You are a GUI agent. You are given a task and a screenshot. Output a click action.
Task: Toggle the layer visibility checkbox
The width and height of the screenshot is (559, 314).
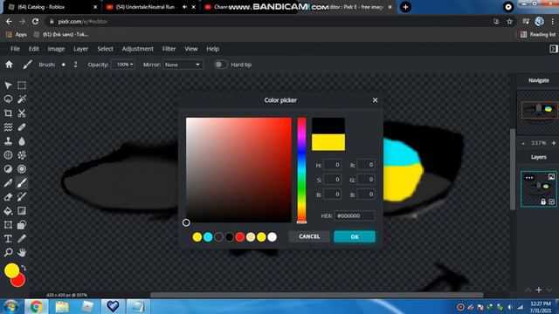tap(551, 201)
